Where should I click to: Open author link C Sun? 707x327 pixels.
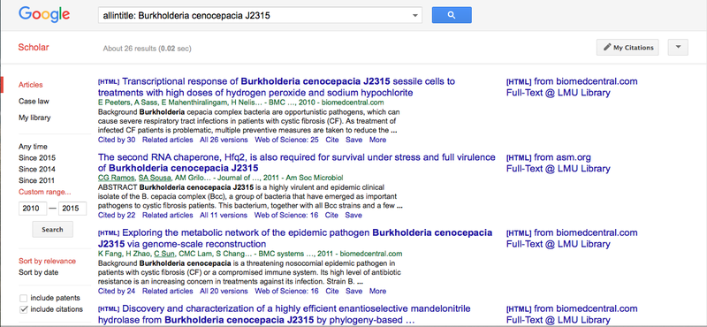click(163, 254)
